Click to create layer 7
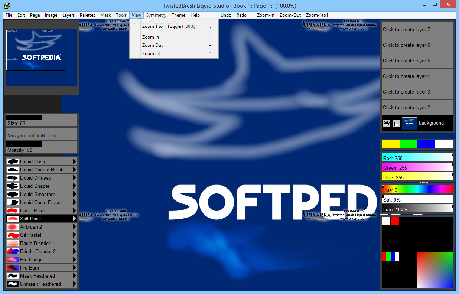The image size is (459, 294). (x=417, y=30)
